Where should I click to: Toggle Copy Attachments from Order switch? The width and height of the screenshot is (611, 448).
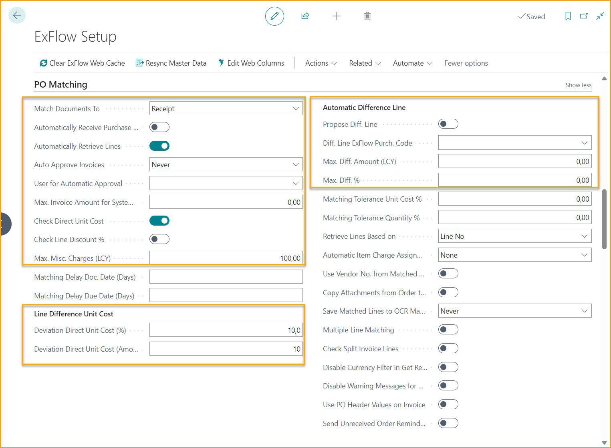pyautogui.click(x=448, y=292)
